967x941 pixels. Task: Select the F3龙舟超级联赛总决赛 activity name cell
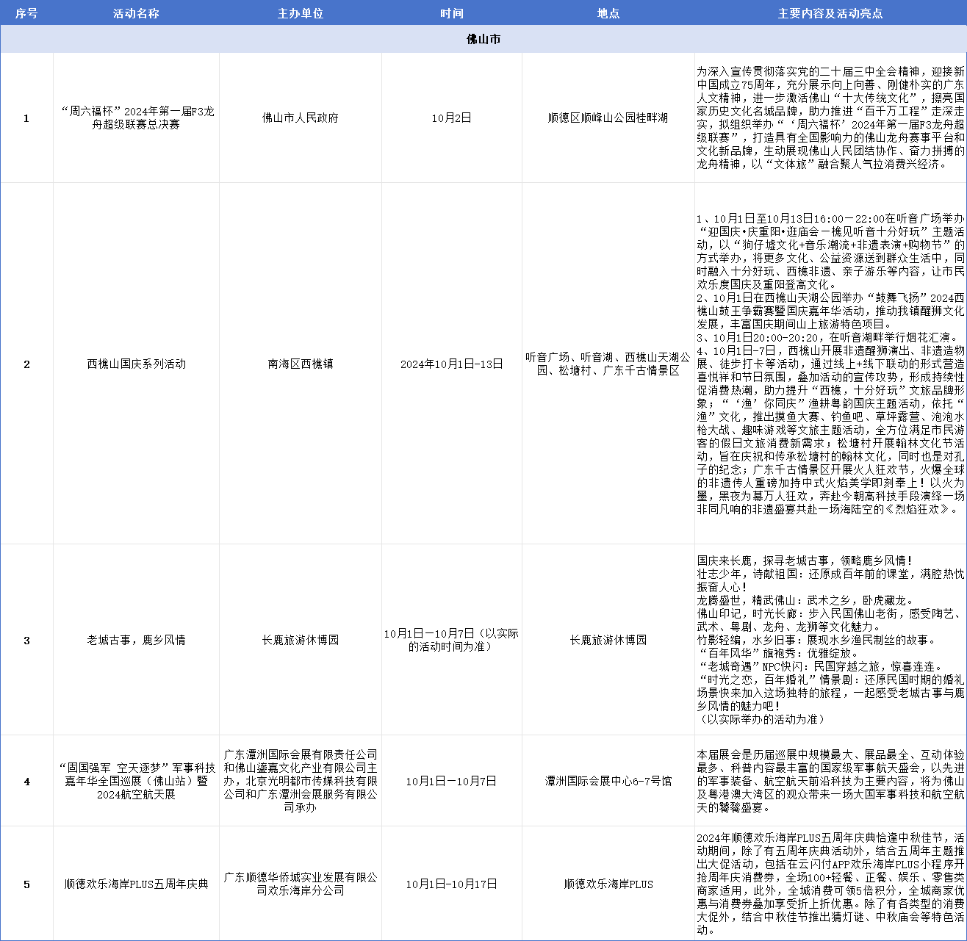pyautogui.click(x=136, y=118)
